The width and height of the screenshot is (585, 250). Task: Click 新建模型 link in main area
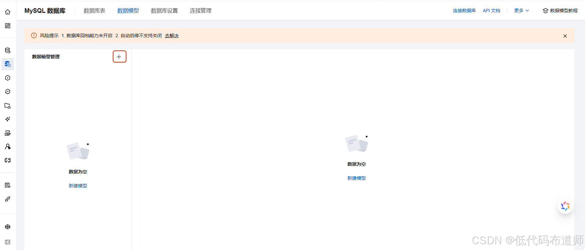click(357, 178)
